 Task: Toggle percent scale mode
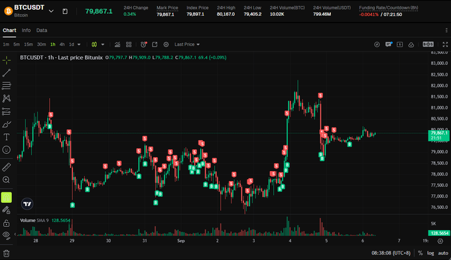(x=420, y=253)
